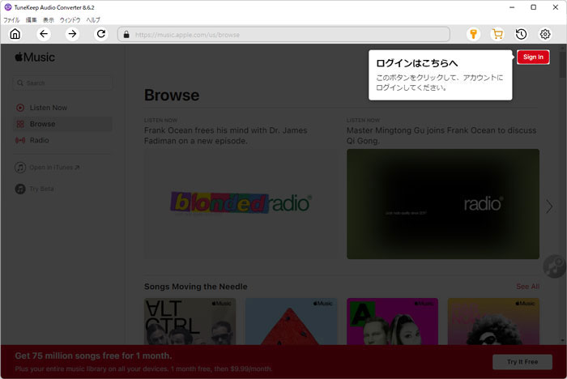Click the floating add-music round icon
This screenshot has width=567, height=379.
click(x=554, y=266)
